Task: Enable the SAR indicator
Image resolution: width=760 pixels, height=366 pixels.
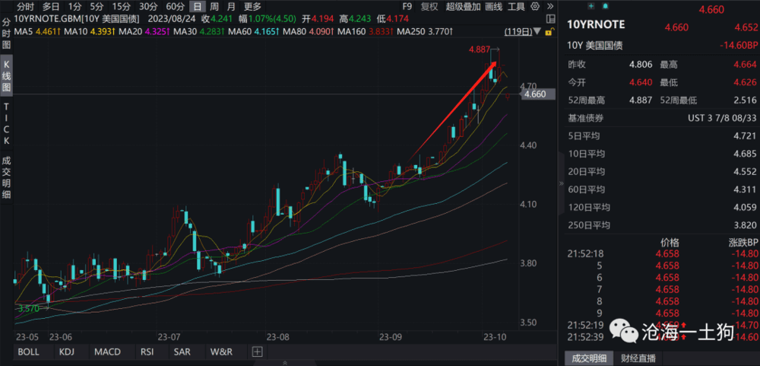Action: 182,352
